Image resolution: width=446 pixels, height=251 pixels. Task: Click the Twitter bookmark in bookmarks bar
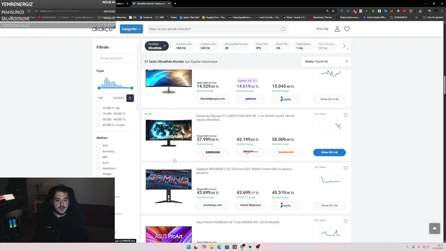click(x=172, y=17)
